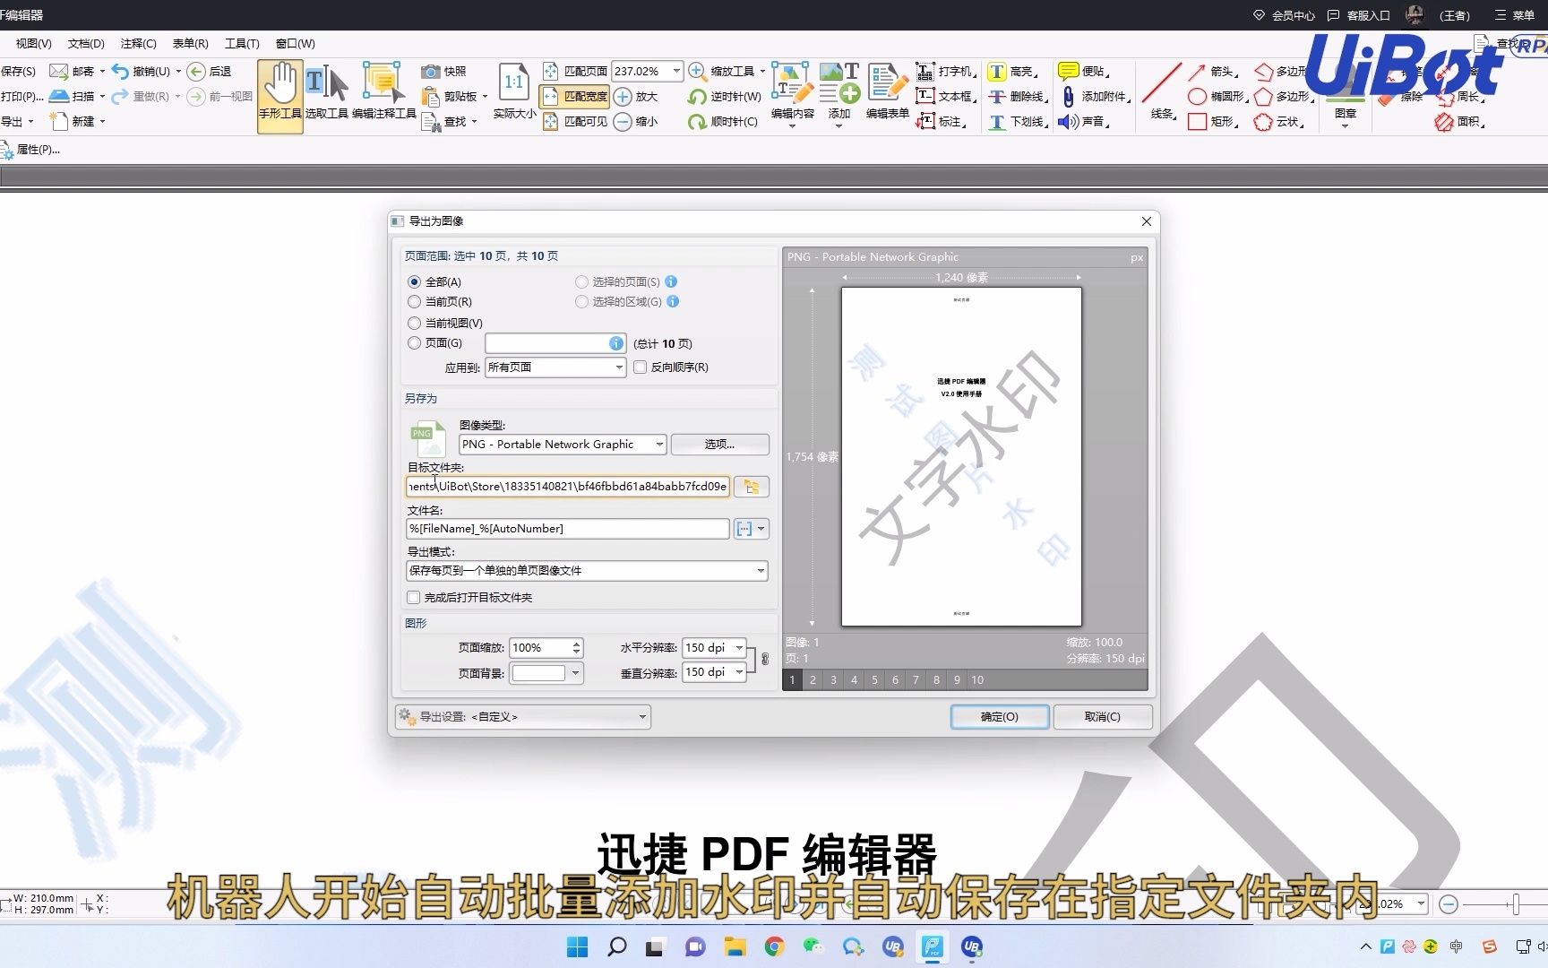Open the 视图(V) menu
Image resolution: width=1548 pixels, height=968 pixels.
[34, 43]
